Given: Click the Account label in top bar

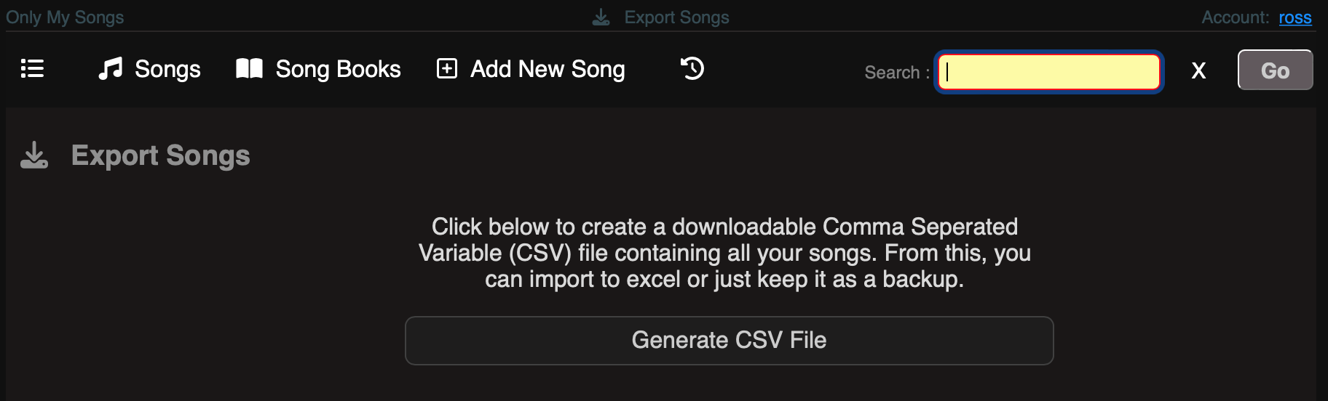Looking at the screenshot, I should click(x=1235, y=17).
